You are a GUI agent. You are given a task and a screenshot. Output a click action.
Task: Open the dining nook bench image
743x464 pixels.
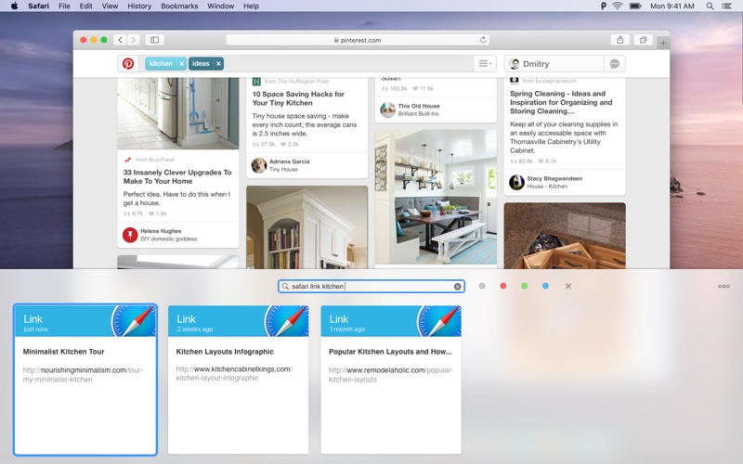pyautogui.click(x=436, y=197)
